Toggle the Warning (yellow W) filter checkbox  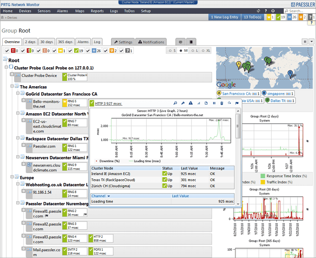(x=55, y=51)
